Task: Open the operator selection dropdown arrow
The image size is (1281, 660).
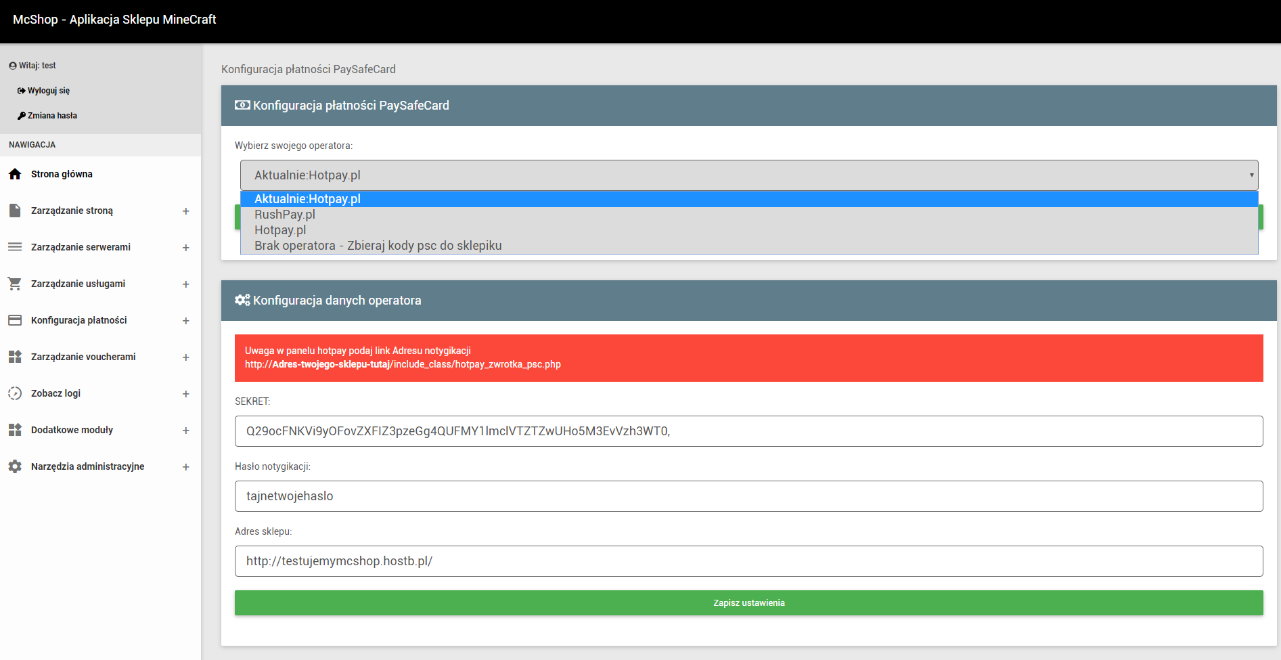Action: (1251, 175)
